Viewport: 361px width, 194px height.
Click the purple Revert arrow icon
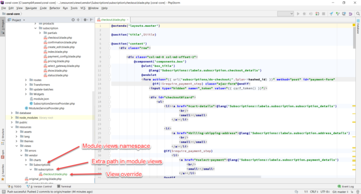350,14
